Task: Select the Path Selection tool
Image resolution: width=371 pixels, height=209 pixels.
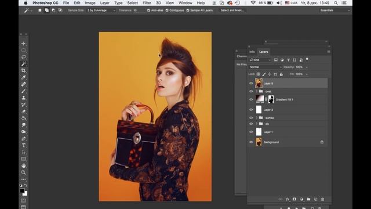Action: click(x=23, y=152)
